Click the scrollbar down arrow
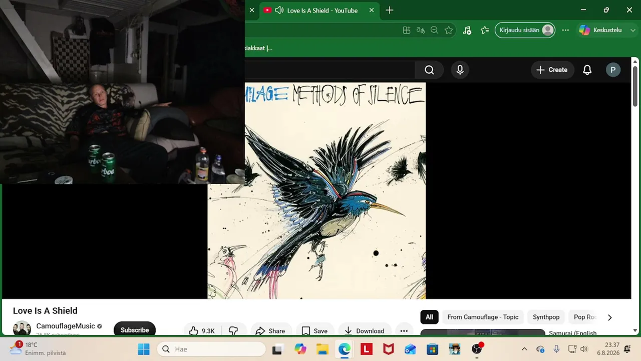This screenshot has width=641, height=361. [x=635, y=330]
